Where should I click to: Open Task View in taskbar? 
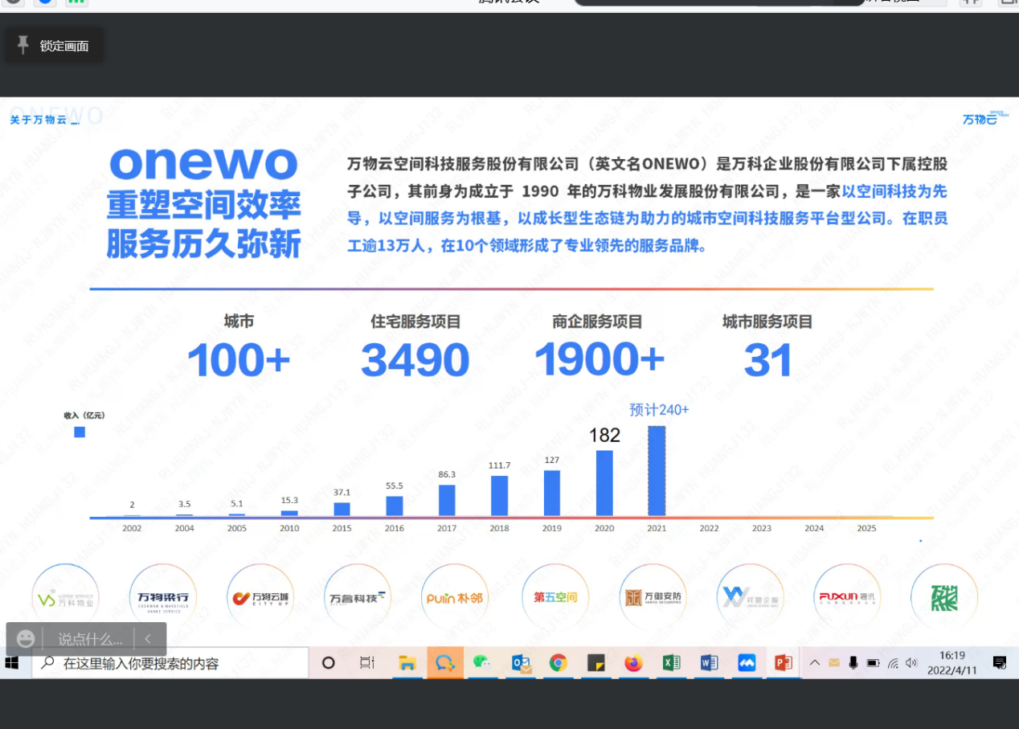(366, 663)
